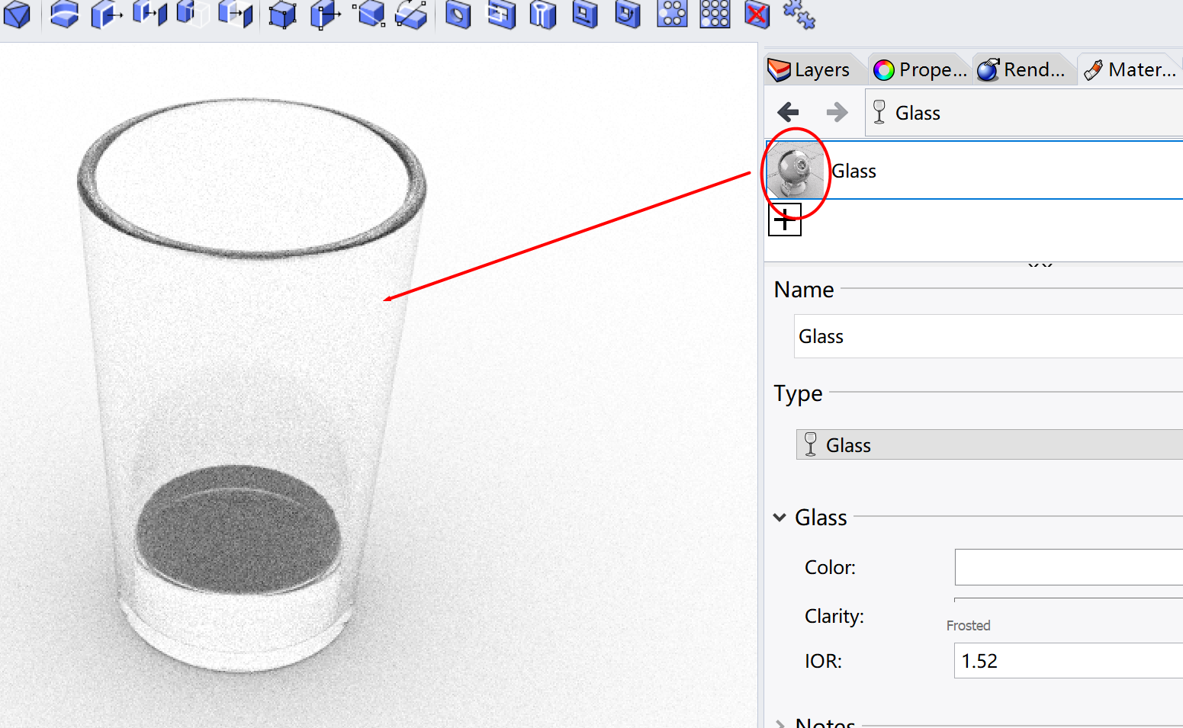Switch to the Rendering tab

tap(1022, 69)
